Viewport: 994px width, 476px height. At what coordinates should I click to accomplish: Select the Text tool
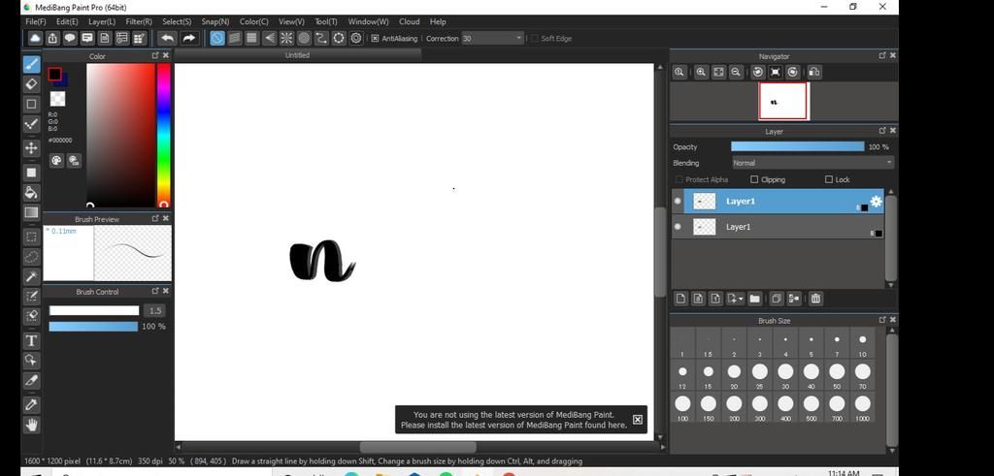(31, 340)
